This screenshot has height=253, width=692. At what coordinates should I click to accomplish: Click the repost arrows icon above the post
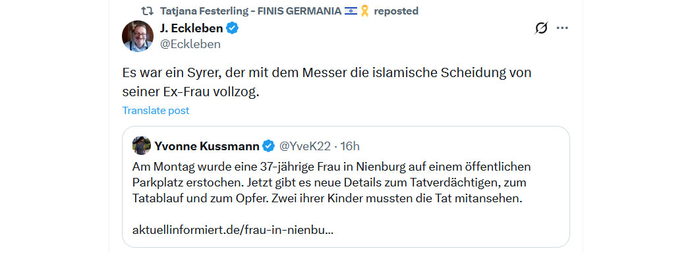pyautogui.click(x=146, y=11)
